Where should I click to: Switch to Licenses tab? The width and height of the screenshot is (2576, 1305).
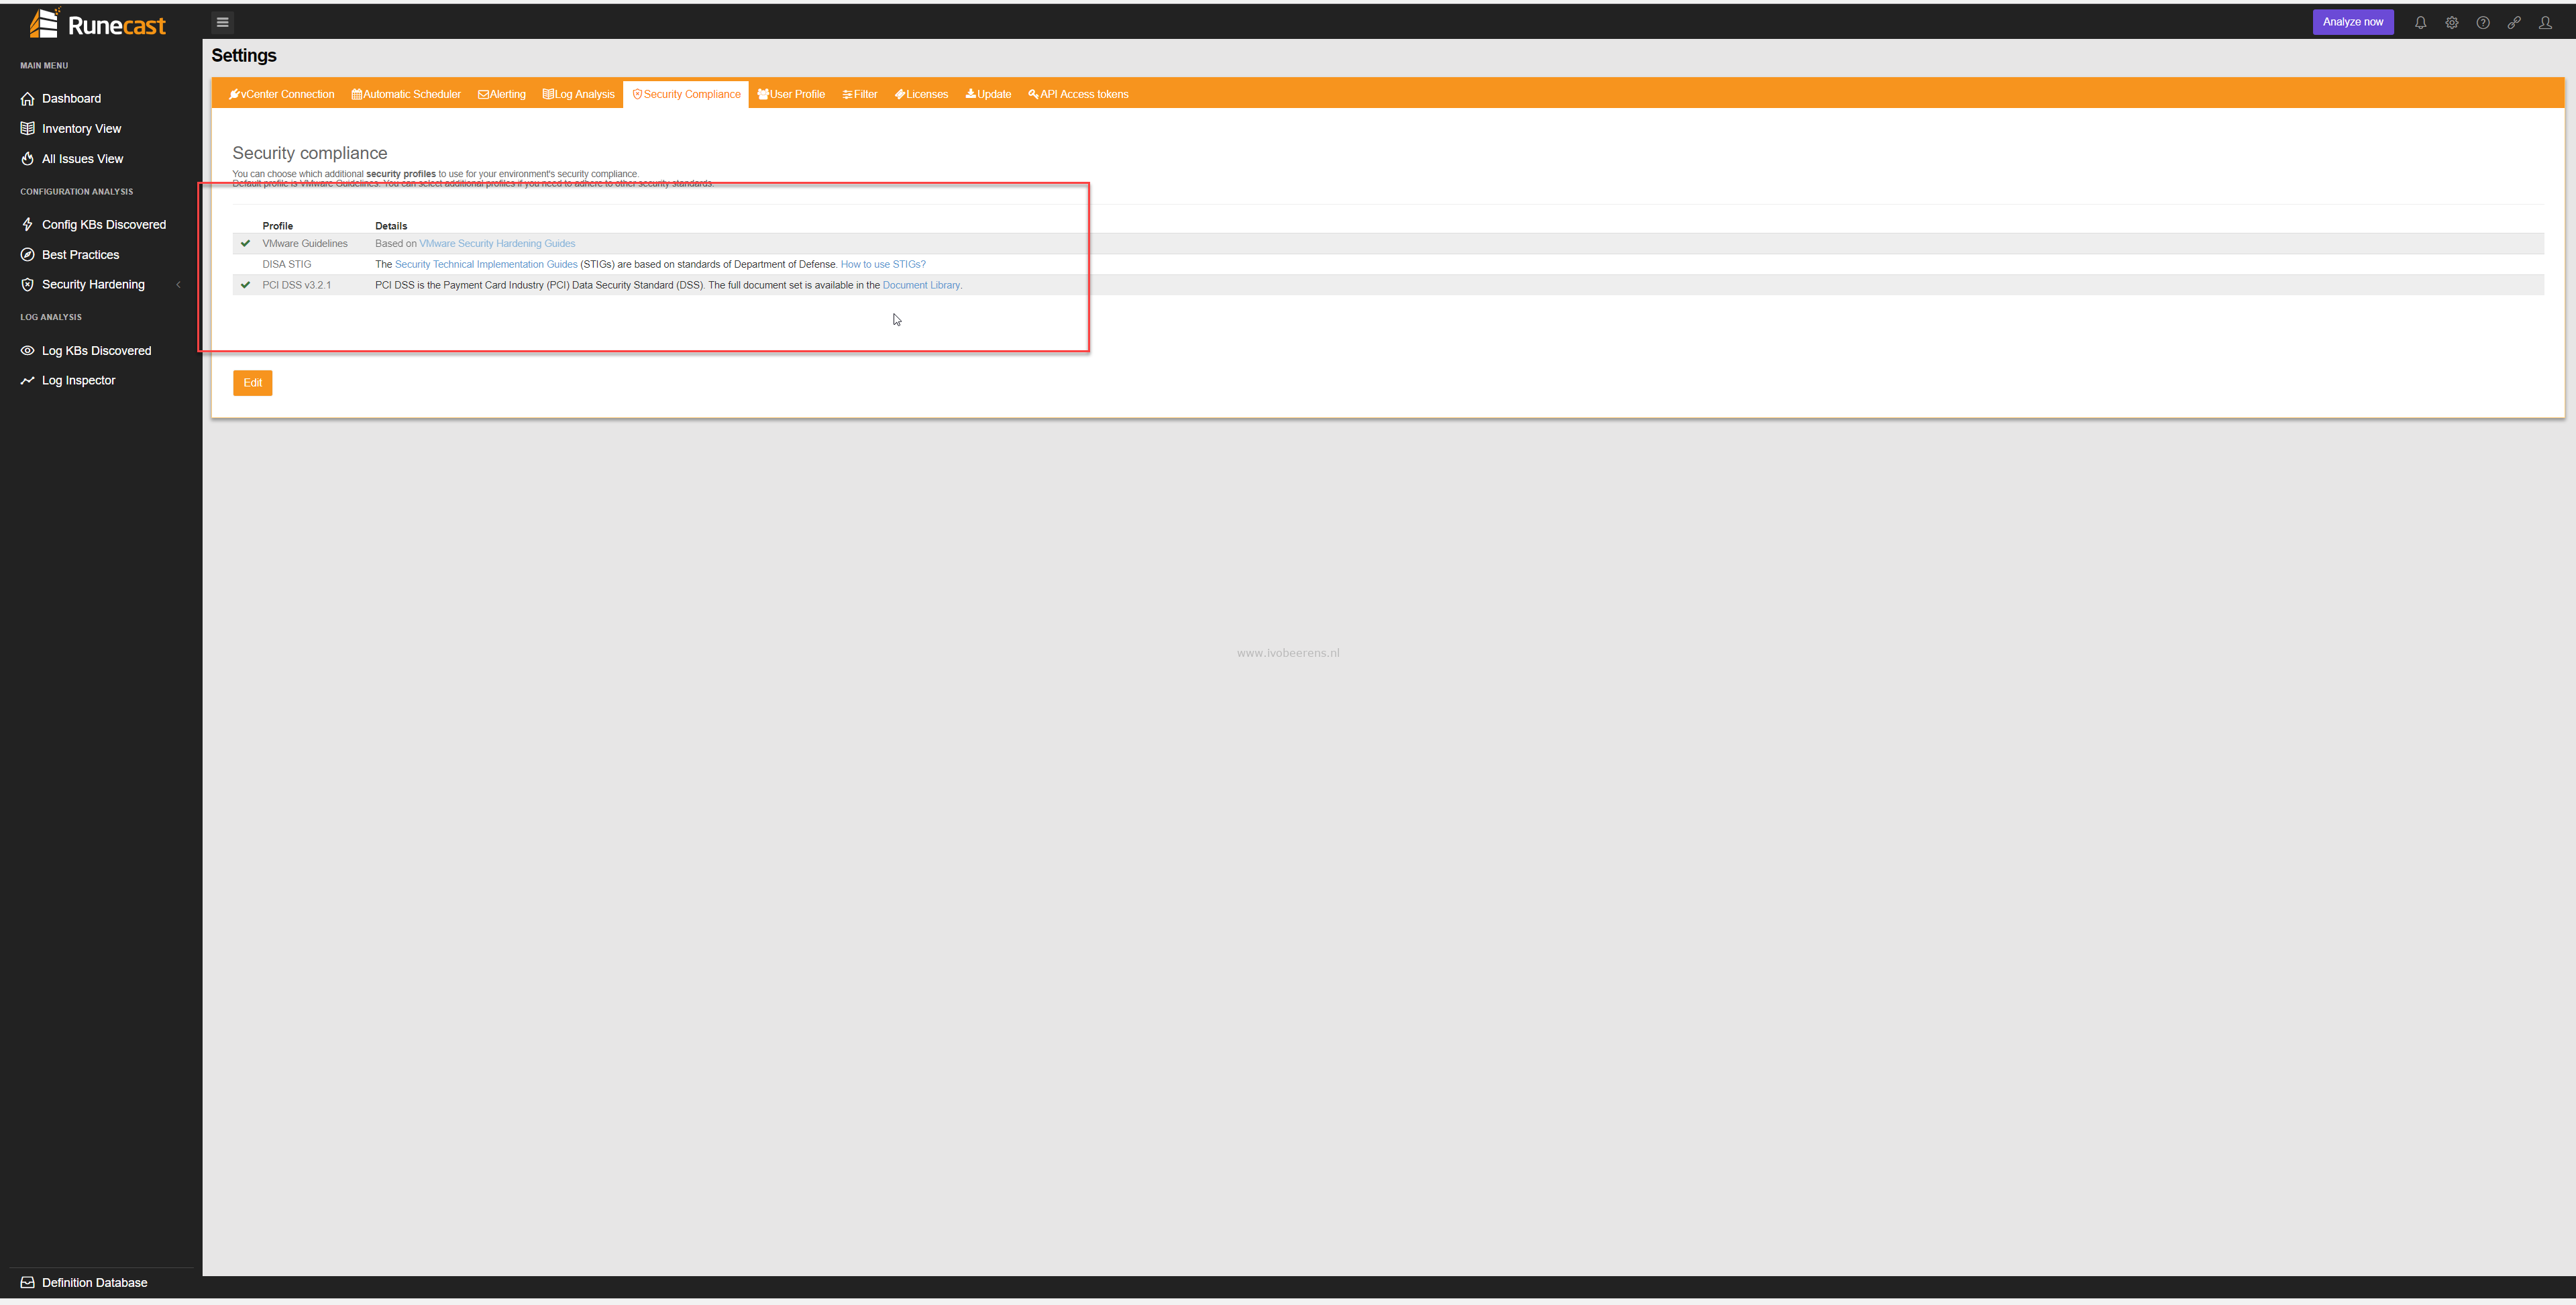[921, 94]
